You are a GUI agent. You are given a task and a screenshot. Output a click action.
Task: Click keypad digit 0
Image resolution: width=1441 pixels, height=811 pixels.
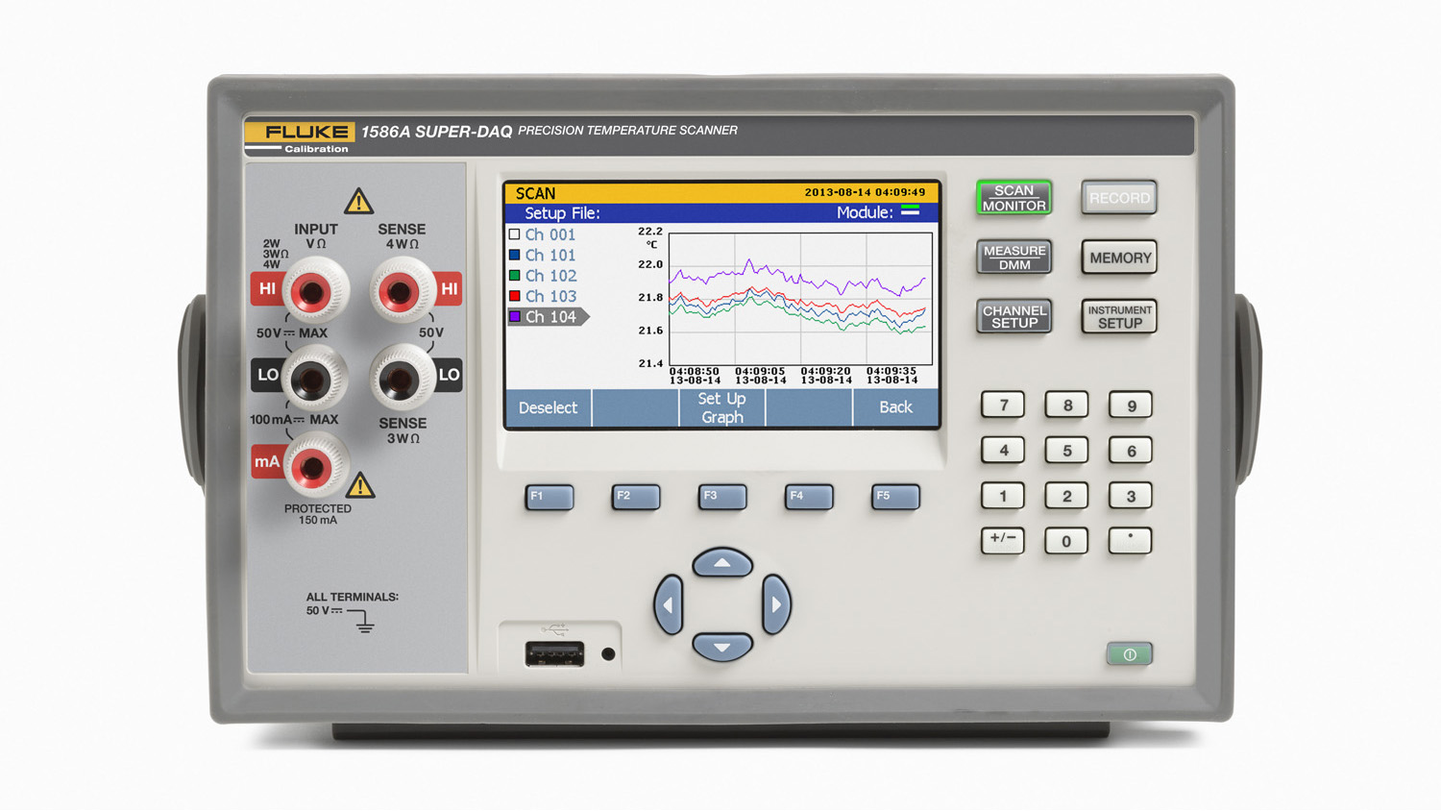[1066, 541]
